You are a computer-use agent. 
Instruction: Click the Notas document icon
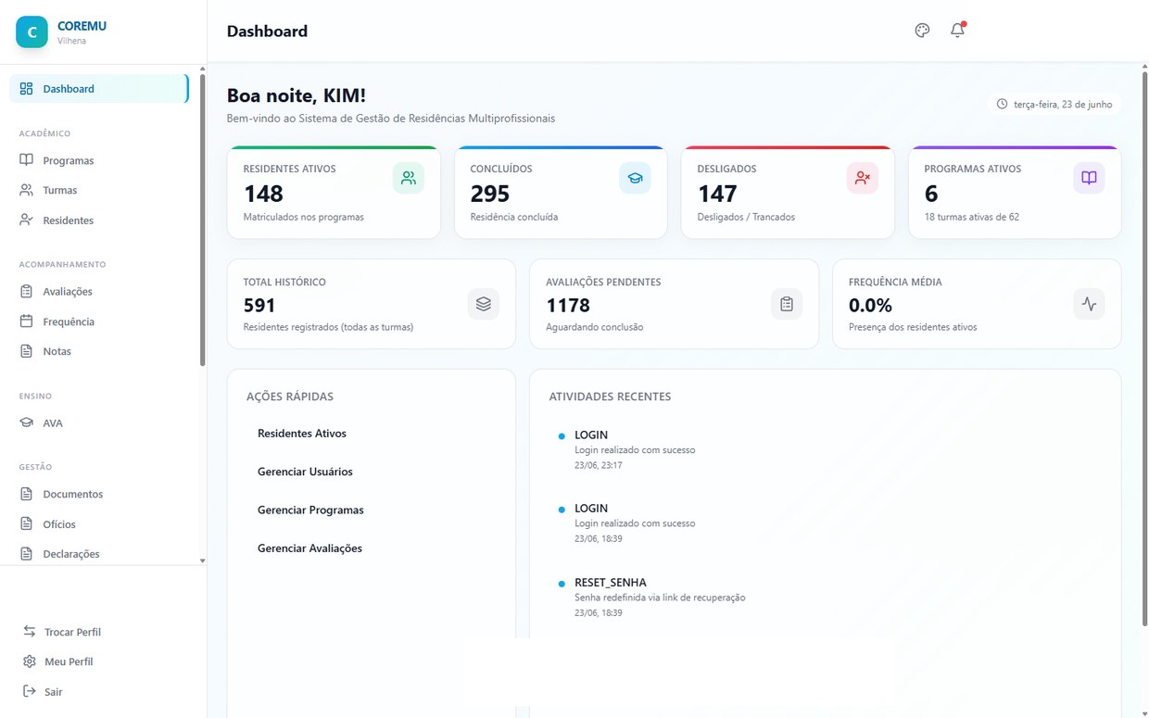tap(26, 351)
